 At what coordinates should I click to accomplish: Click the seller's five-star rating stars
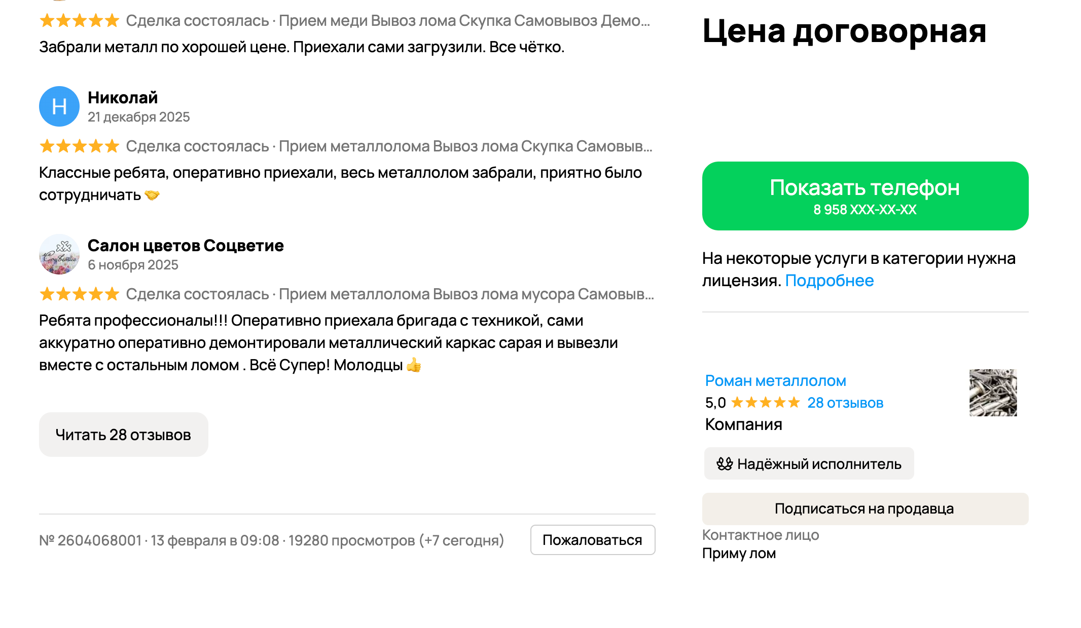[765, 403]
